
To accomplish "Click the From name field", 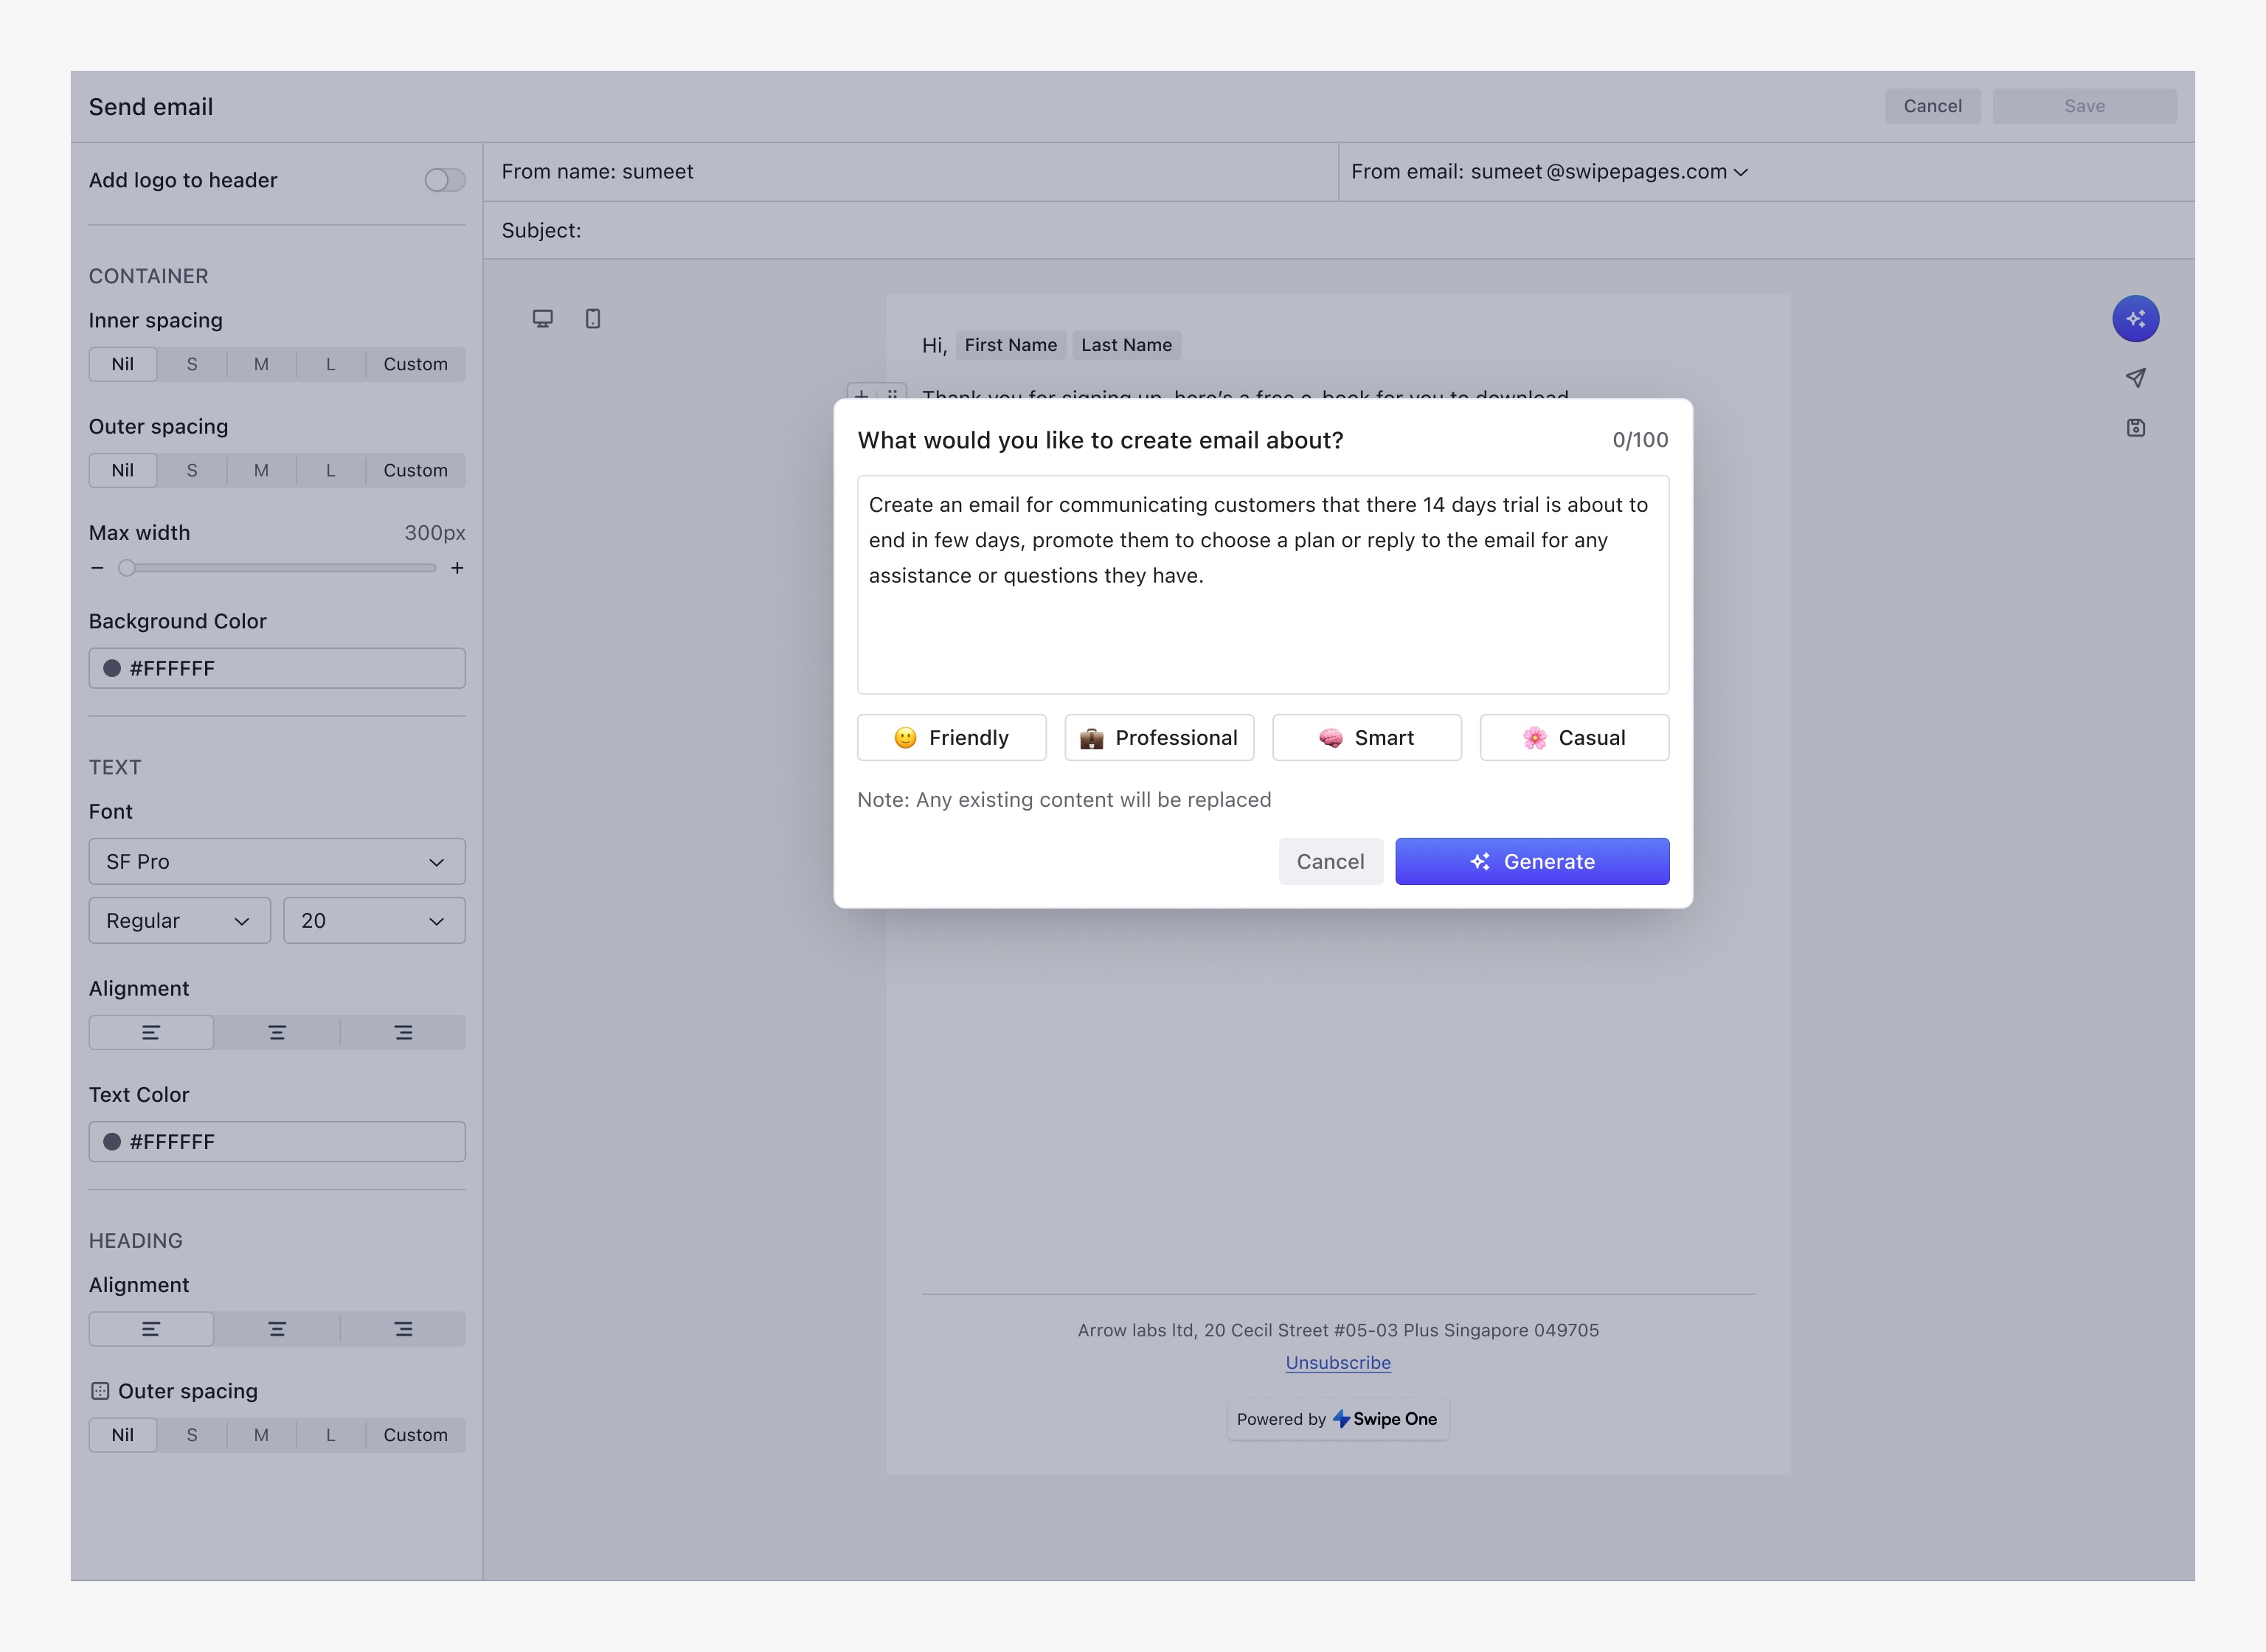I will 910,172.
